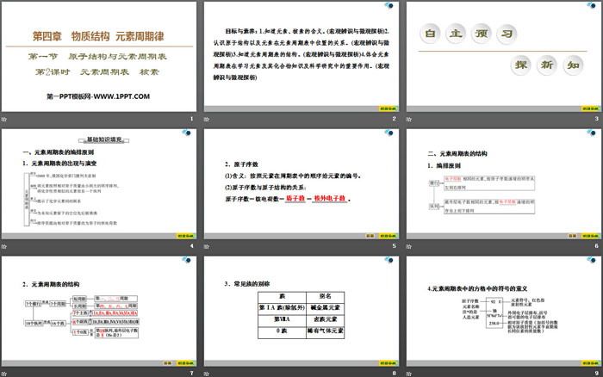Select slide 8 常见族的别称 table
The width and height of the screenshot is (603, 377).
click(x=301, y=311)
